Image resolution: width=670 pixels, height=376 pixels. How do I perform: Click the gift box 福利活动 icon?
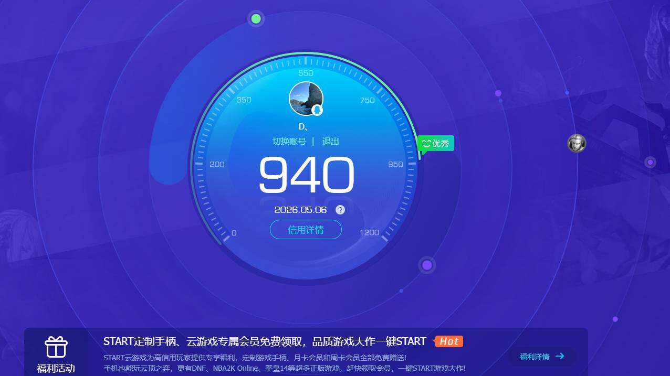(56, 347)
